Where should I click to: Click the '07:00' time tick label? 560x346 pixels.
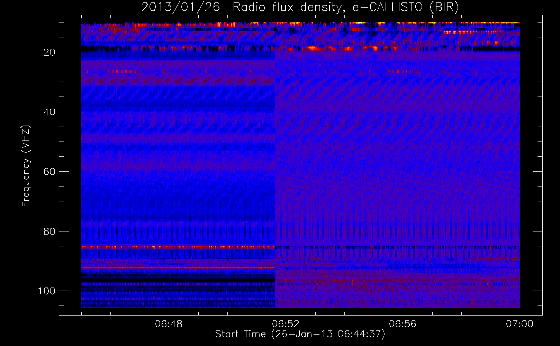[520, 324]
